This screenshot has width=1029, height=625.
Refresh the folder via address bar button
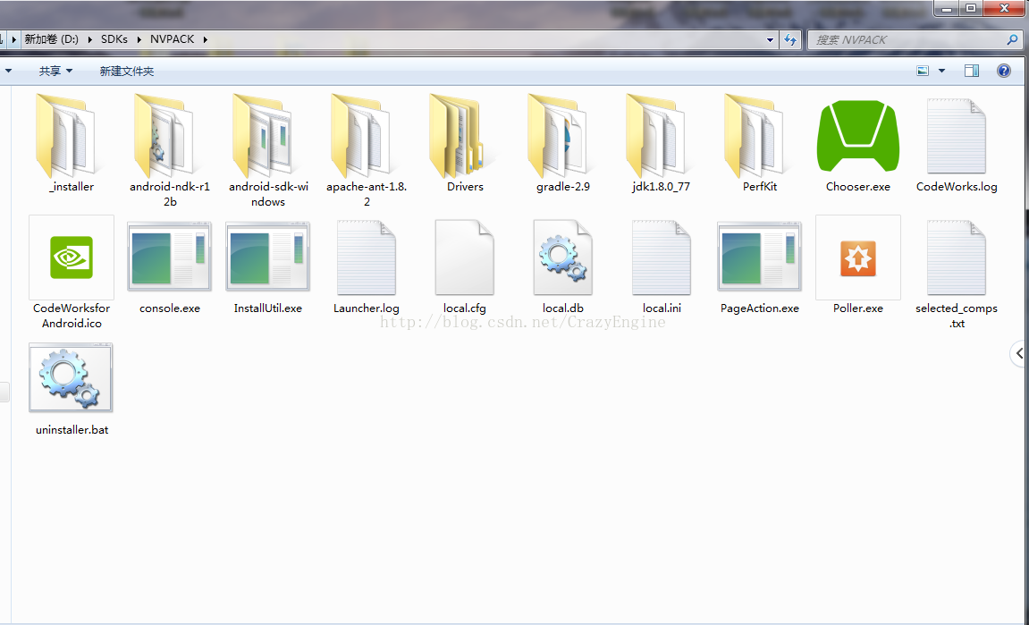[x=791, y=40]
